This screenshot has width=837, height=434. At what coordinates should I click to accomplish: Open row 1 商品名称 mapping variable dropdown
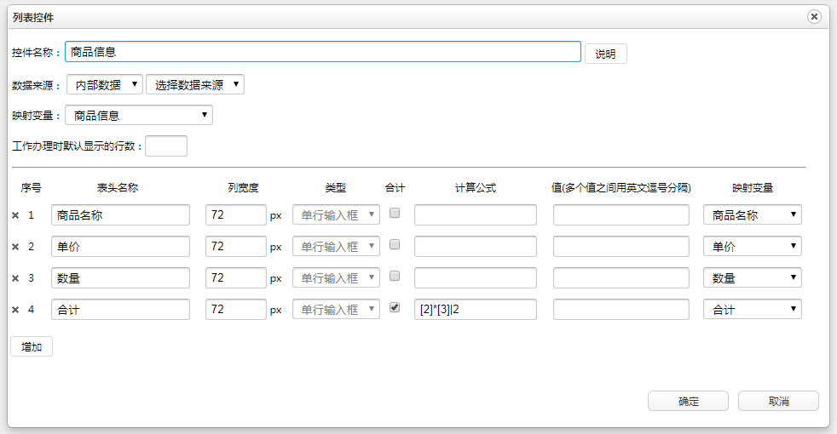tap(752, 215)
